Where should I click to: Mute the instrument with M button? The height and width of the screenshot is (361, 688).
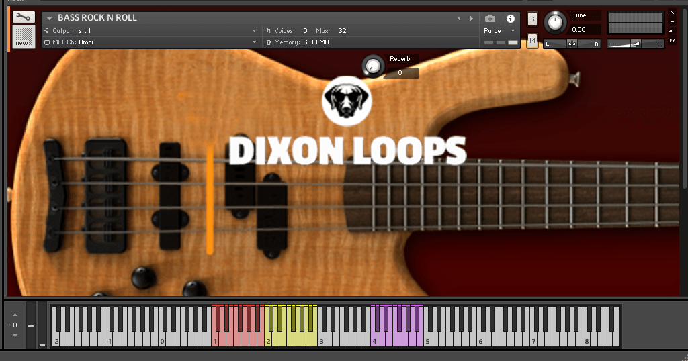(x=532, y=42)
